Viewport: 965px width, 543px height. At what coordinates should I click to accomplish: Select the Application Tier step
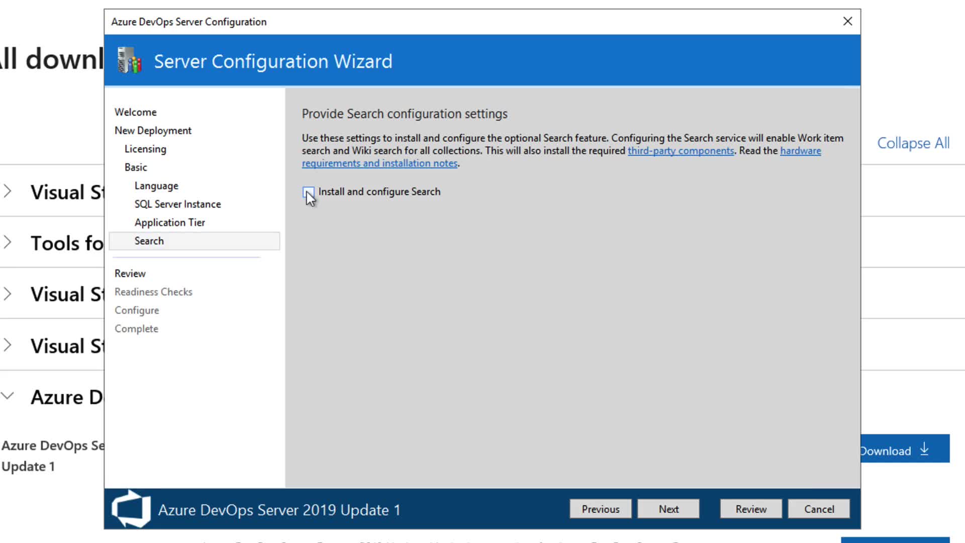coord(169,222)
